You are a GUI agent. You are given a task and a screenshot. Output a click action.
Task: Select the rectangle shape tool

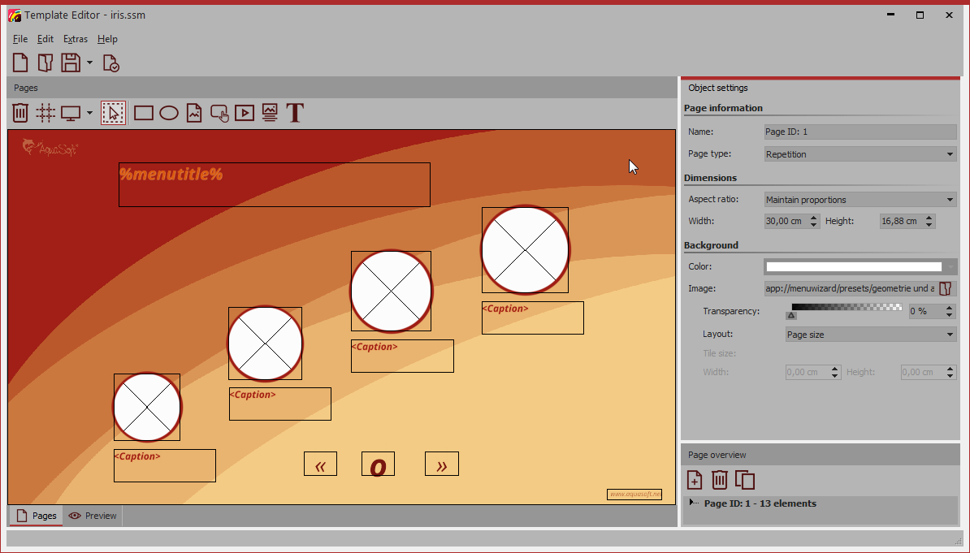tap(144, 113)
